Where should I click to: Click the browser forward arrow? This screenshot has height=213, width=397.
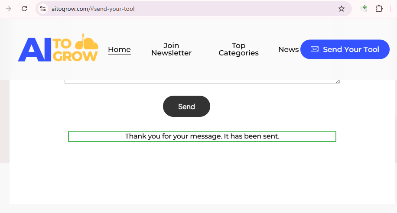pyautogui.click(x=9, y=9)
